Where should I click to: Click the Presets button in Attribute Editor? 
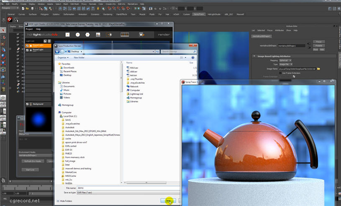[x=318, y=45]
